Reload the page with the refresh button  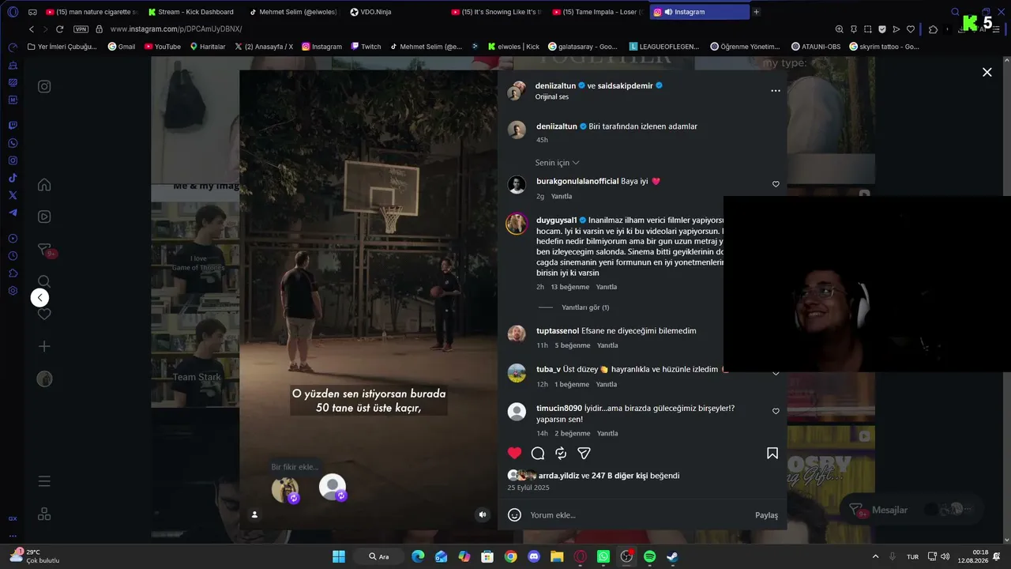(x=59, y=29)
